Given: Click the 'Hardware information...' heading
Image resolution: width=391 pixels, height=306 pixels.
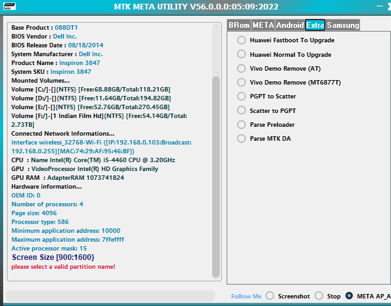Looking at the screenshot, I should click(x=47, y=187).
